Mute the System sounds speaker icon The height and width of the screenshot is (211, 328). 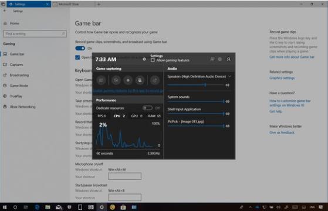pos(228,101)
